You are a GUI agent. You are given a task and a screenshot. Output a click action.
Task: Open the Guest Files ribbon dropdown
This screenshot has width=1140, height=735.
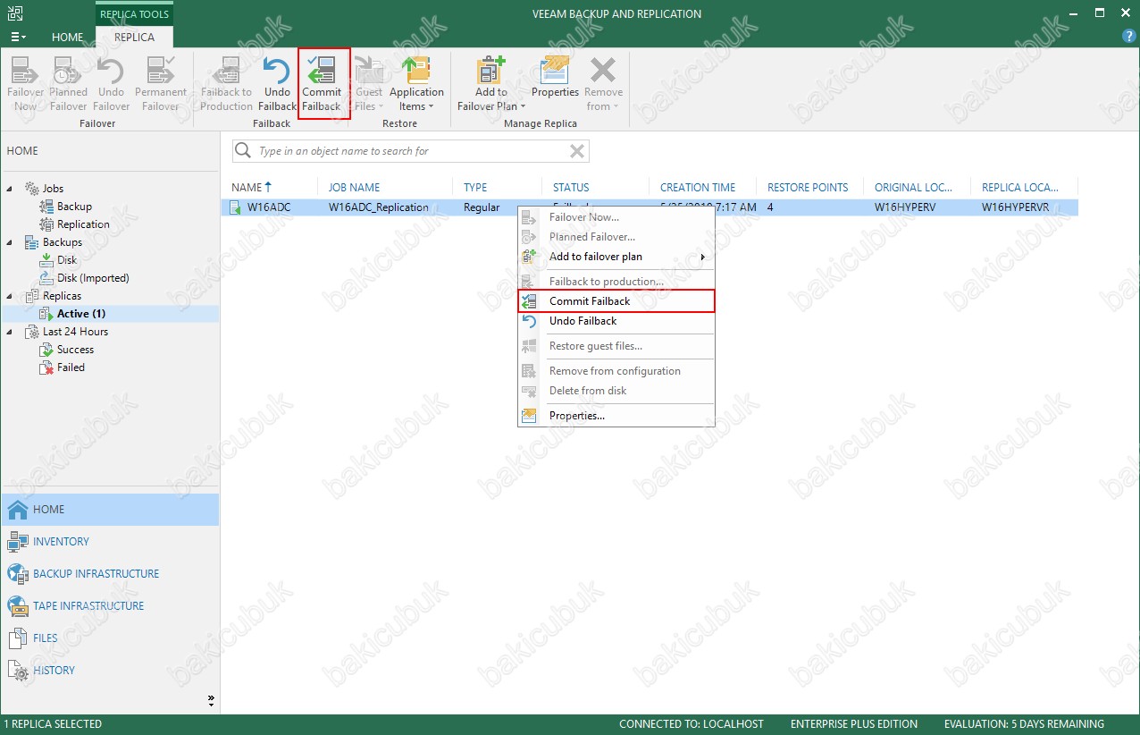point(369,84)
